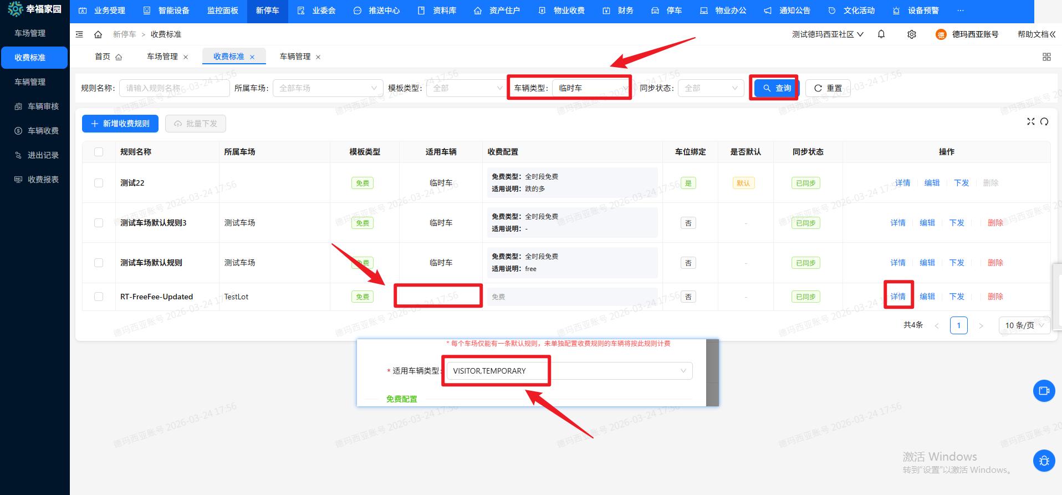
Task: Collapse the sidebar with hamburger icon
Action: click(x=79, y=34)
